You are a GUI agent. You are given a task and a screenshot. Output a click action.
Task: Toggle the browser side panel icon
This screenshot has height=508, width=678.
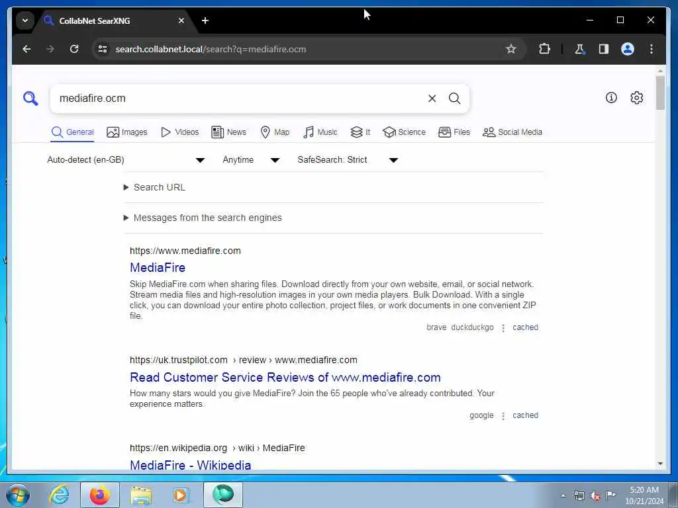[604, 49]
